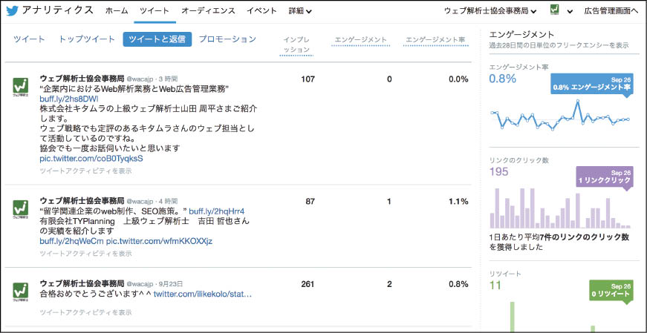Open the ウェブ解析士協会事務局 account dropdown
This screenshot has width=647, height=333.
tap(490, 11)
